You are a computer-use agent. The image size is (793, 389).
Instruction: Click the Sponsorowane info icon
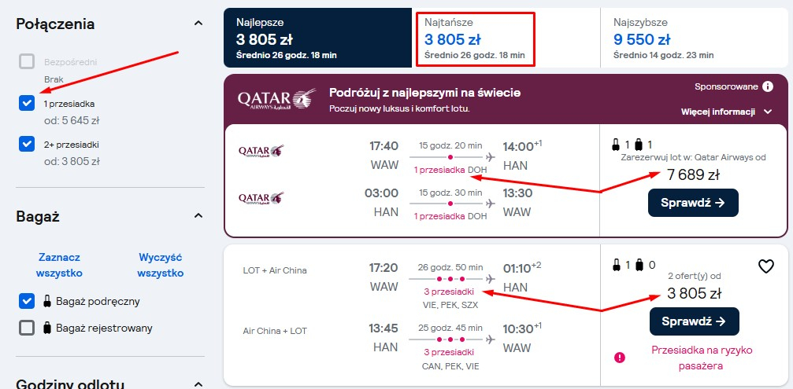click(x=767, y=86)
